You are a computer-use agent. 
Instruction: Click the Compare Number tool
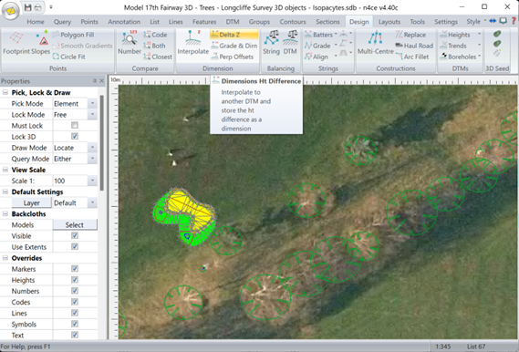pos(130,43)
